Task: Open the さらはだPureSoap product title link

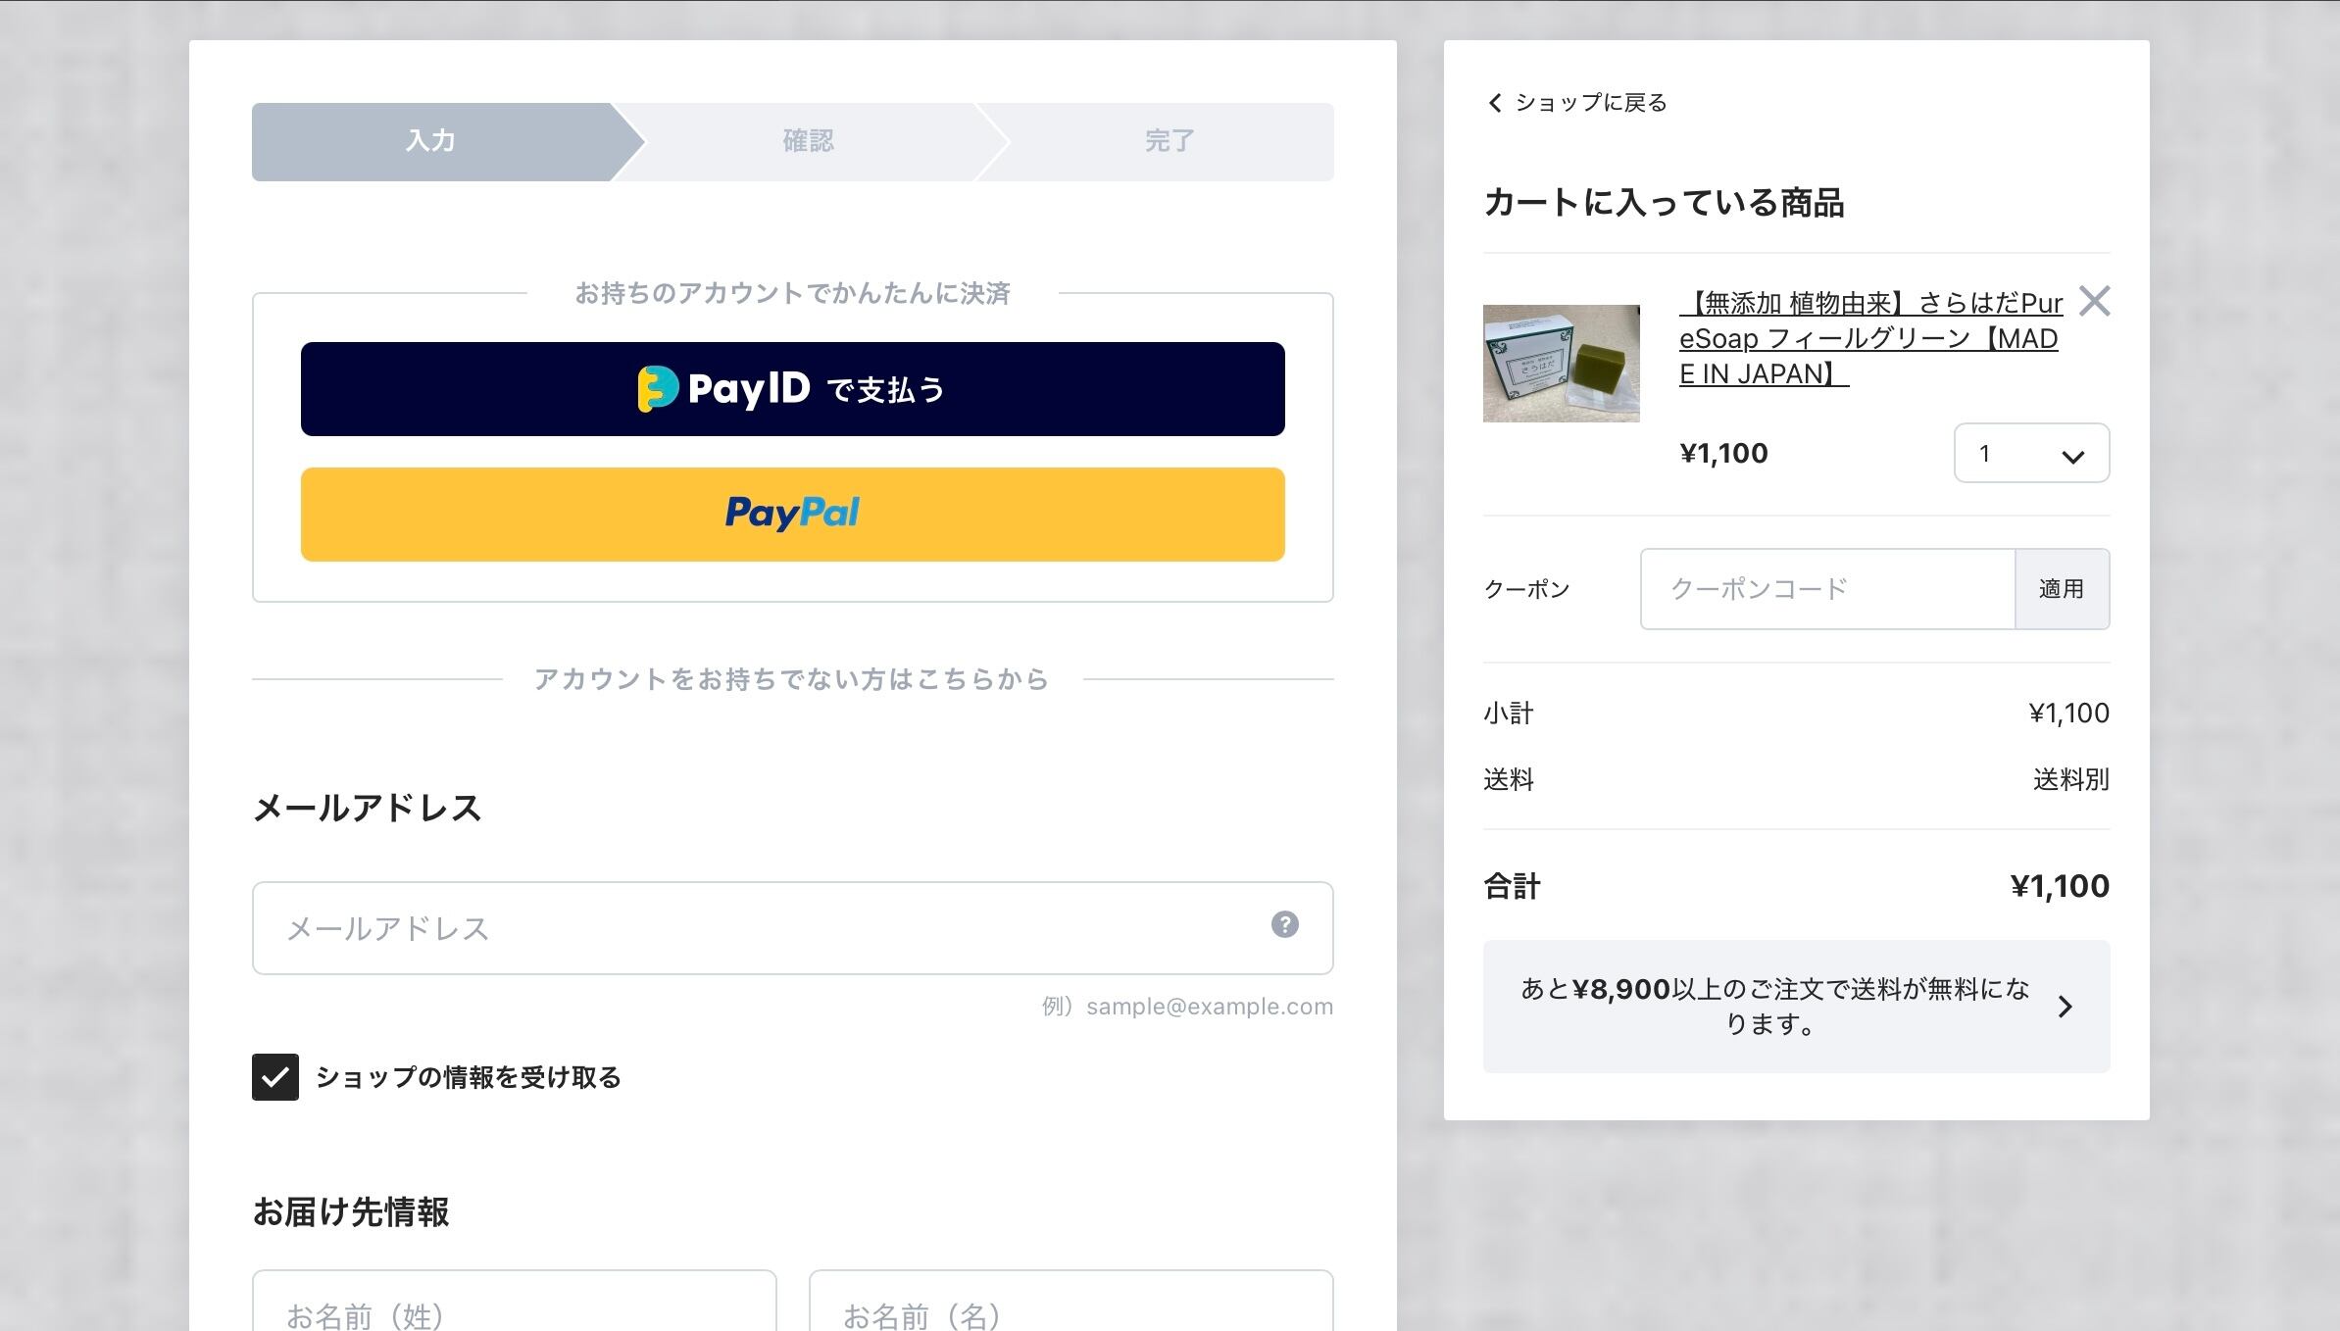Action: (x=1869, y=338)
